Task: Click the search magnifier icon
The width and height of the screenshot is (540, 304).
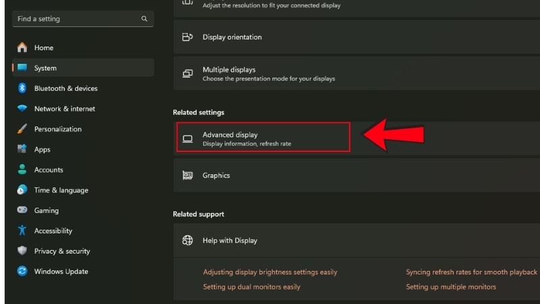Action: tap(144, 19)
